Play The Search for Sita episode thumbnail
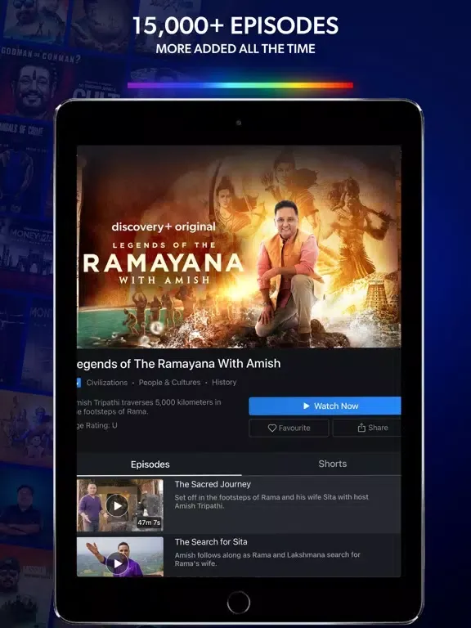Viewport: 471px width, 628px height. click(120, 557)
